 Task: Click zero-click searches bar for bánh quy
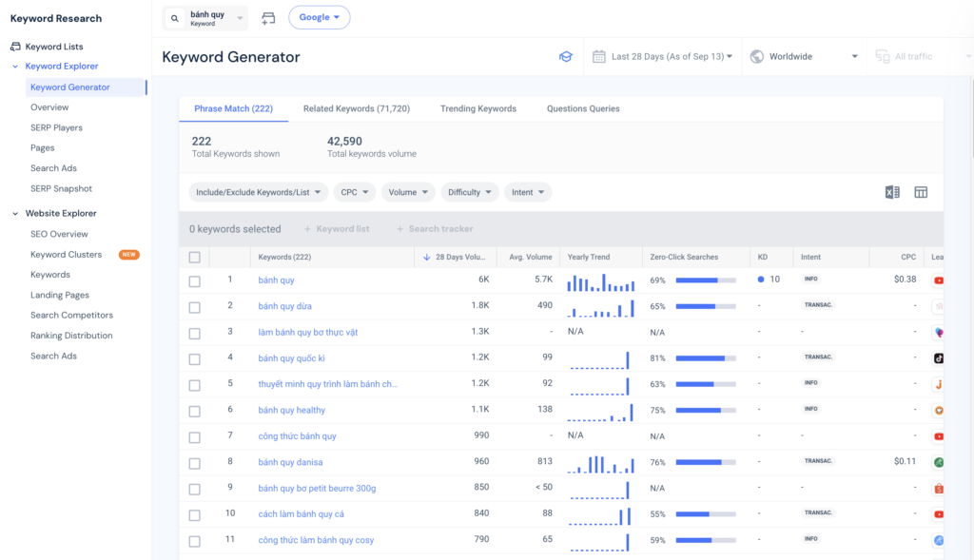pyautogui.click(x=705, y=280)
